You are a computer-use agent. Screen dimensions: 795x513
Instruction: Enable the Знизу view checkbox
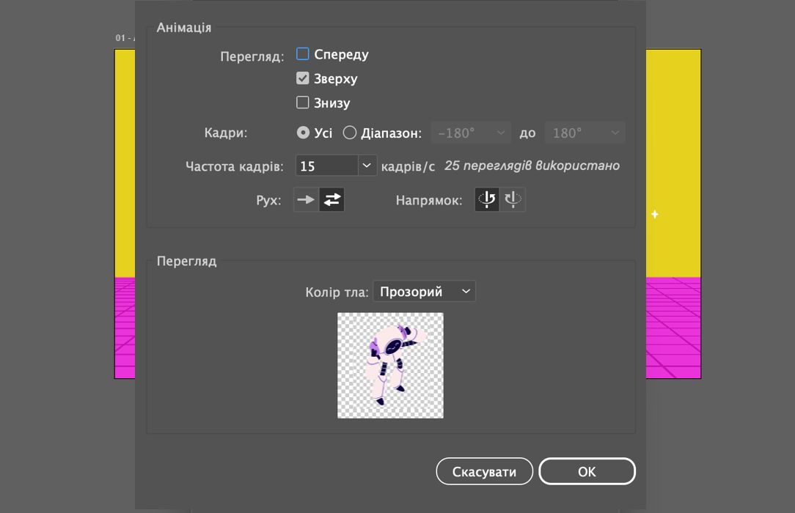[303, 103]
